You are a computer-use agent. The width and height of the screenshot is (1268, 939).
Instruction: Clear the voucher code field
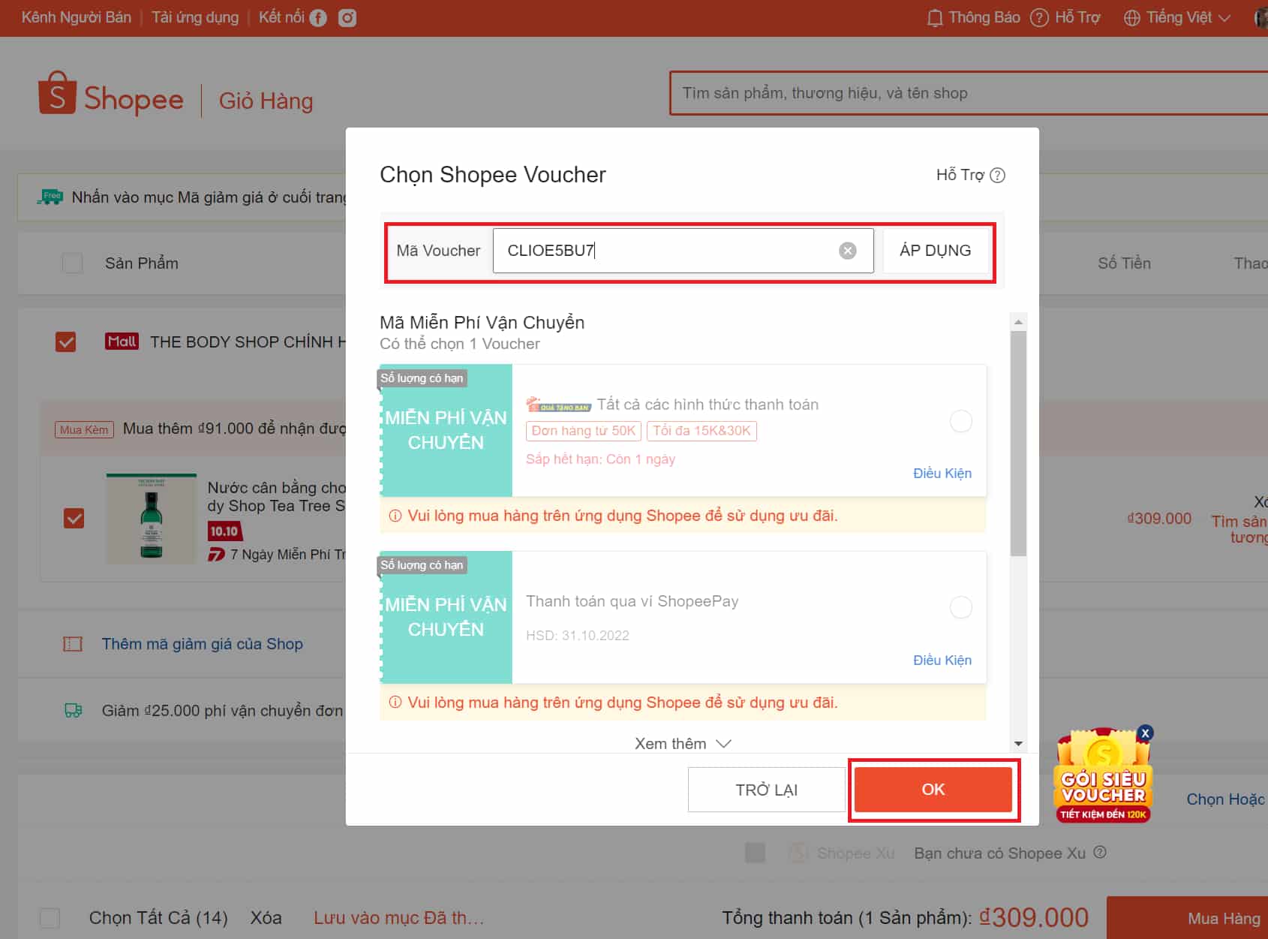pos(847,251)
